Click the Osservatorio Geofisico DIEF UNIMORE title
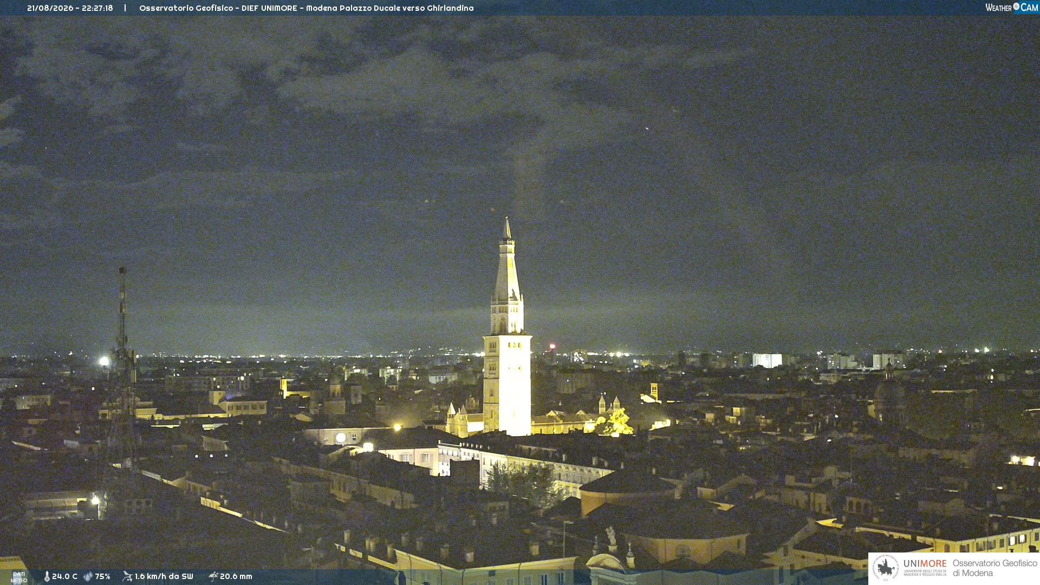Viewport: 1040px width, 585px height. point(306,8)
